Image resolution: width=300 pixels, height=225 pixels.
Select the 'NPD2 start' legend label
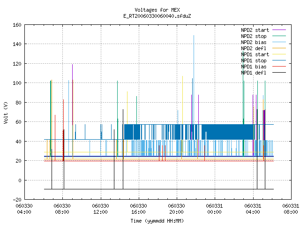click(255, 30)
